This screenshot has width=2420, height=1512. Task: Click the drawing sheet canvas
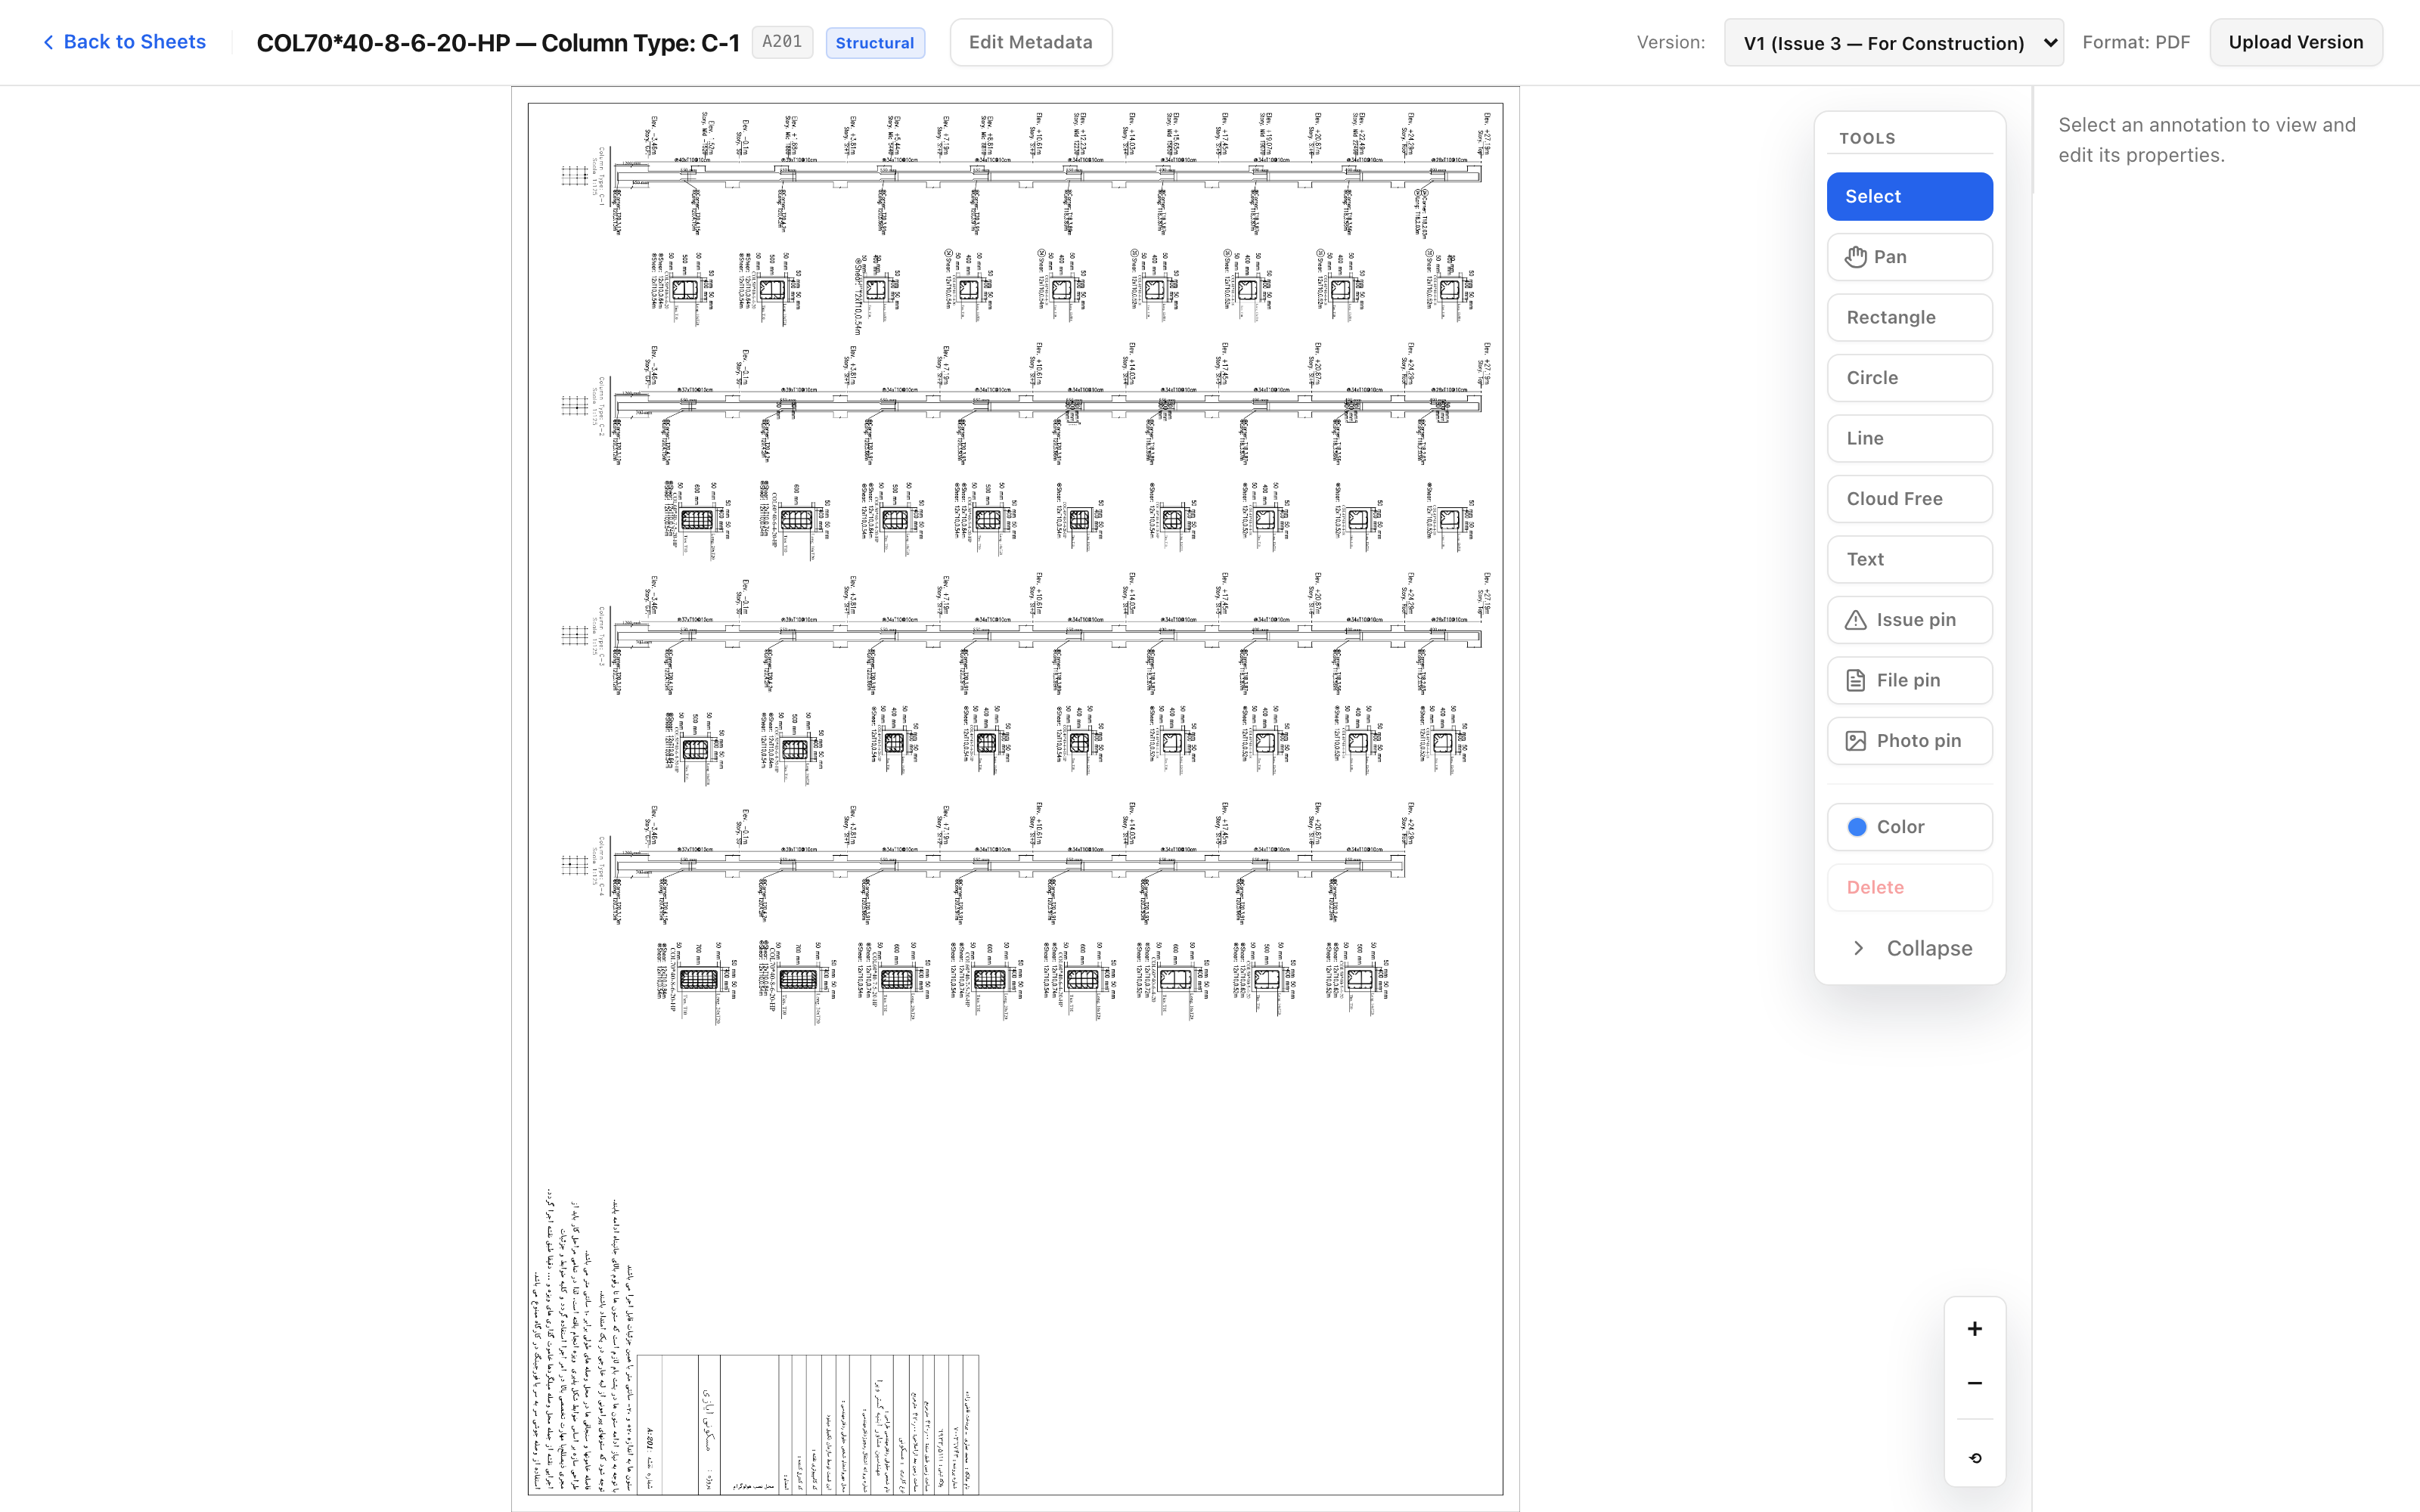(1015, 799)
